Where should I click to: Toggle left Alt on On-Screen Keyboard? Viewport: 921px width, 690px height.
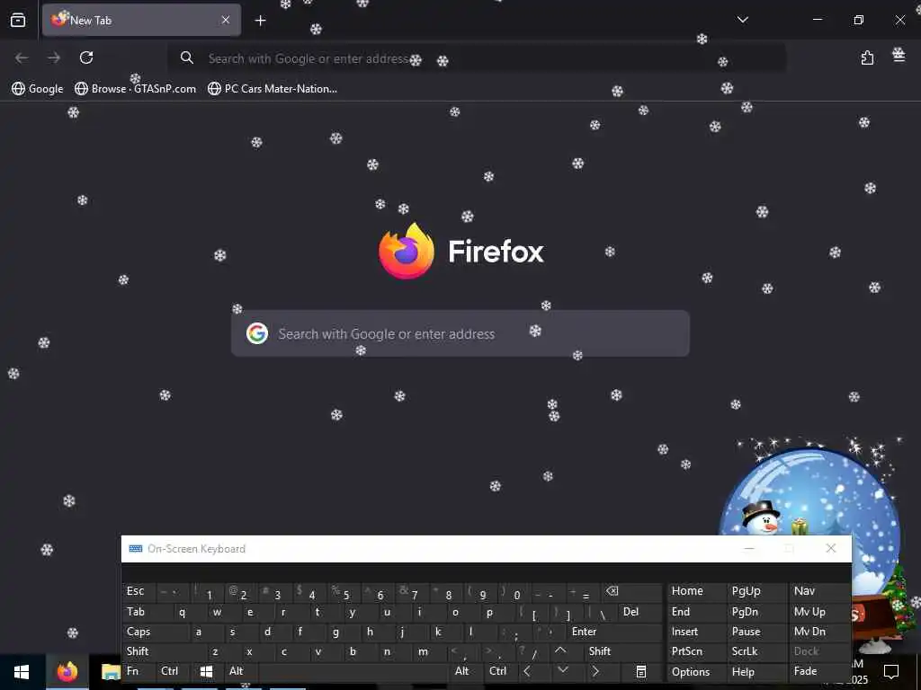tap(239, 671)
